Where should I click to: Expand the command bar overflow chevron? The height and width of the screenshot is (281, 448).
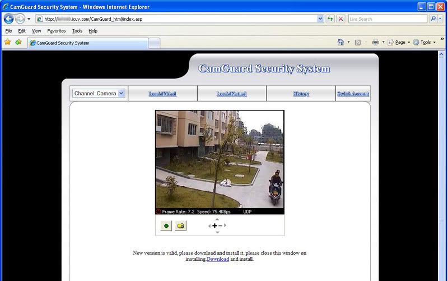click(442, 39)
